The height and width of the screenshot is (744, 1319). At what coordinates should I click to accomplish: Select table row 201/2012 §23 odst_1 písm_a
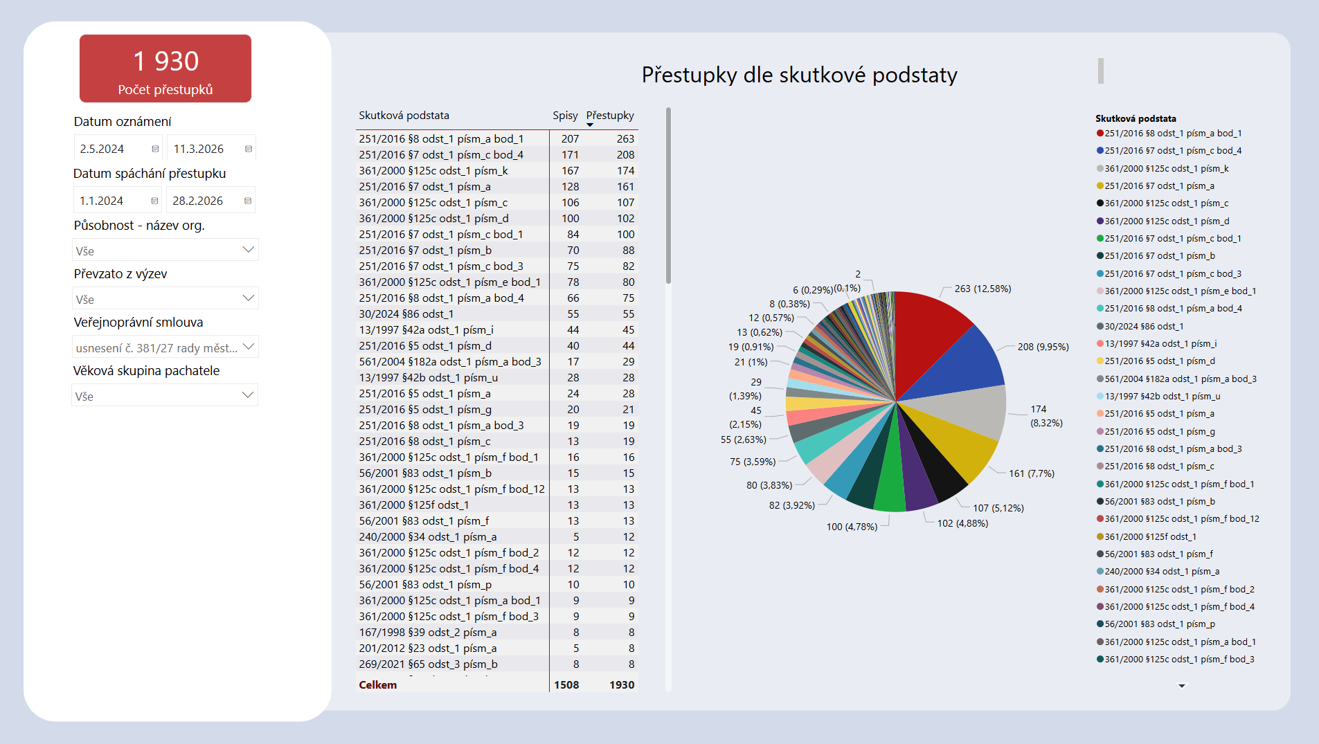pos(496,648)
